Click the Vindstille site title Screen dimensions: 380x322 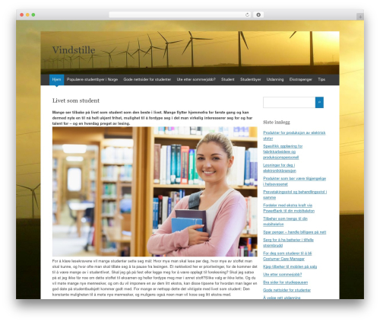tap(74, 50)
